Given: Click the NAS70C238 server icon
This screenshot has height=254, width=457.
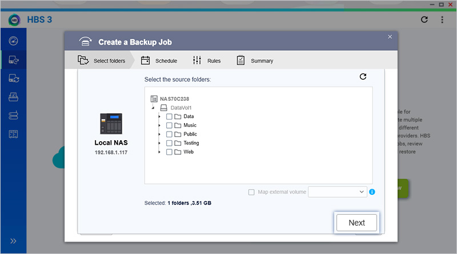Looking at the screenshot, I should 154,99.
